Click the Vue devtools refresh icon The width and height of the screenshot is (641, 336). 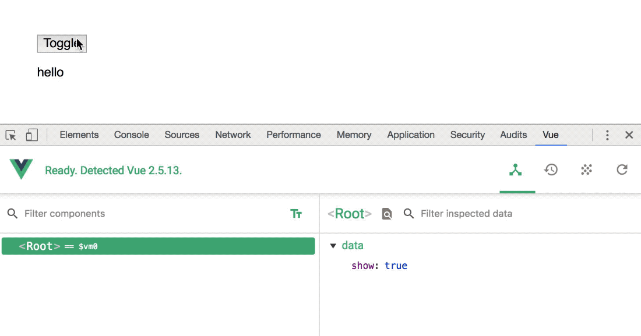pos(622,170)
